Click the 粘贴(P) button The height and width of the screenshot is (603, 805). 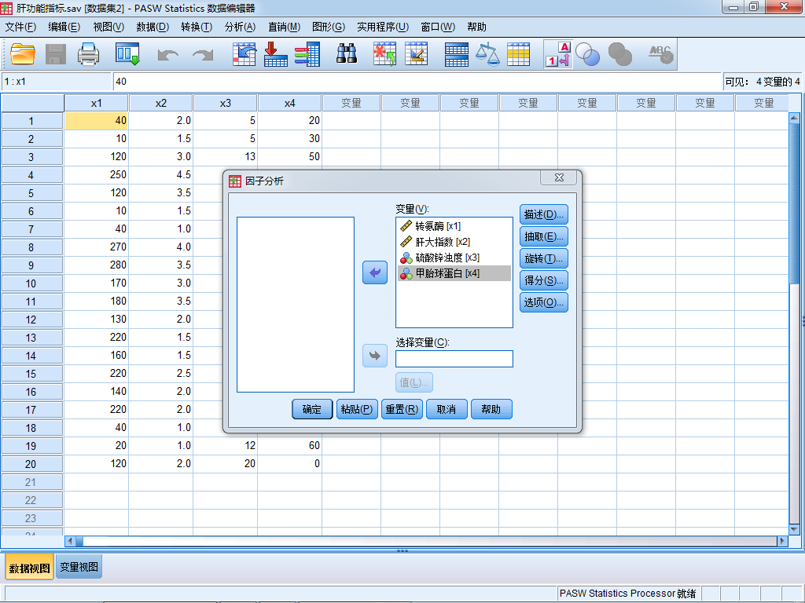coord(357,409)
